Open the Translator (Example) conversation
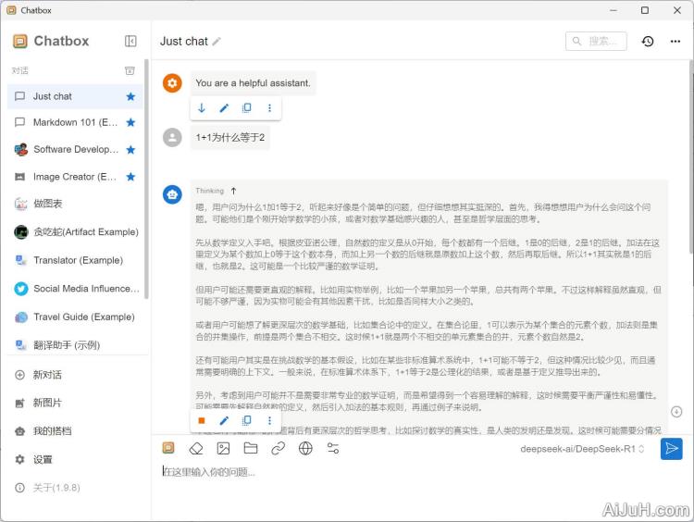Viewport: 694px width, 522px height. (x=78, y=260)
